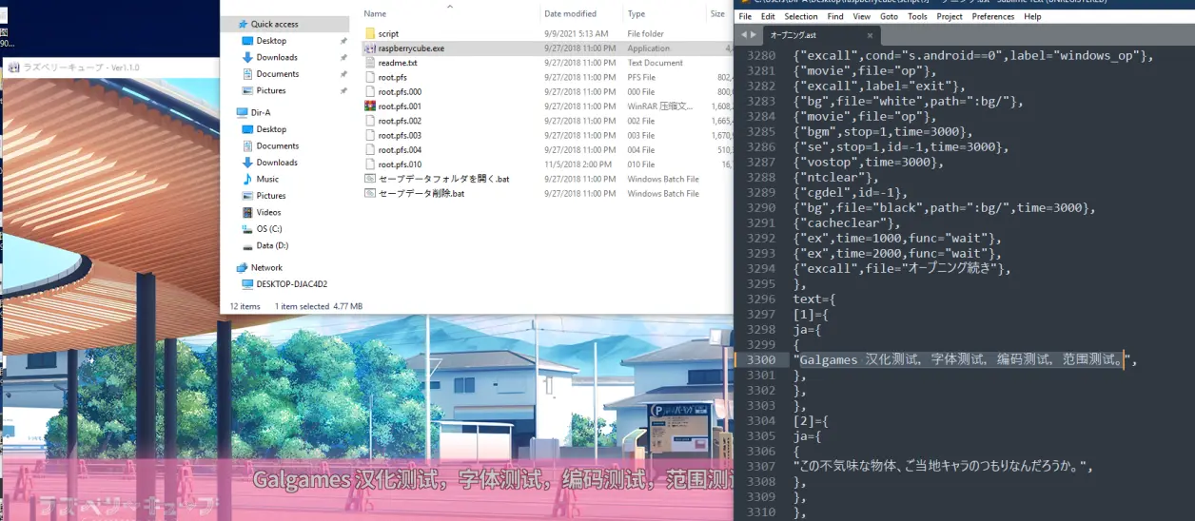This screenshot has width=1195, height=521.
Task: Click the Dir-A computer icon
Action: pyautogui.click(x=242, y=112)
